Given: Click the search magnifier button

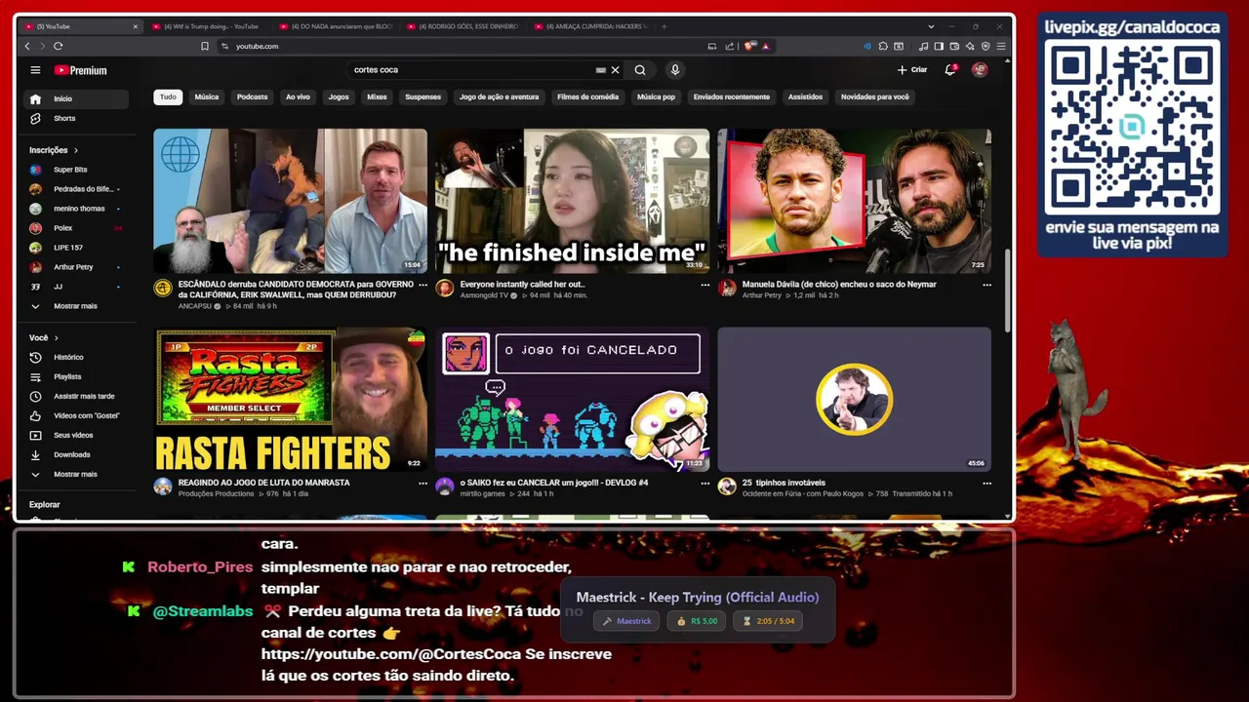Looking at the screenshot, I should click(640, 70).
